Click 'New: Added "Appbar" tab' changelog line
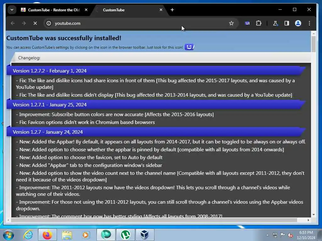This screenshot has width=322, height=241. tap(89, 165)
